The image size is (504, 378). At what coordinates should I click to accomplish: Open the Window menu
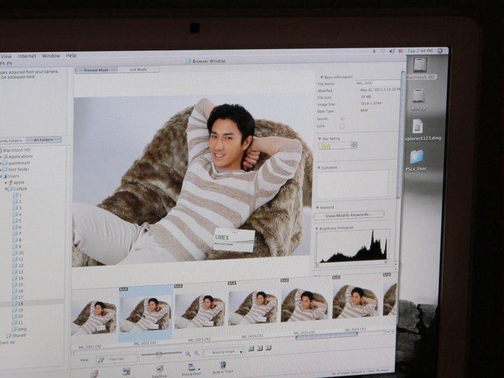click(x=51, y=55)
